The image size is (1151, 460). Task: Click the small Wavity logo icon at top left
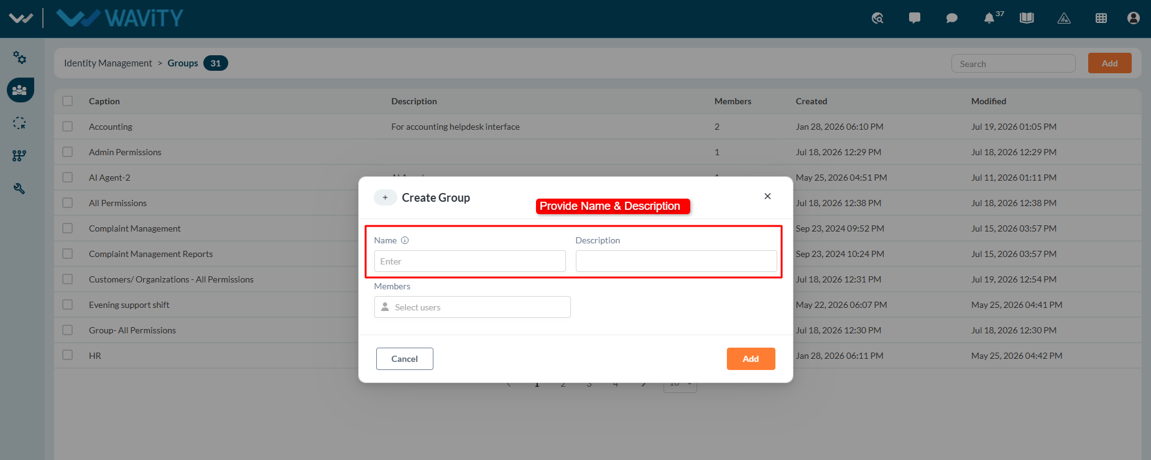(x=21, y=18)
